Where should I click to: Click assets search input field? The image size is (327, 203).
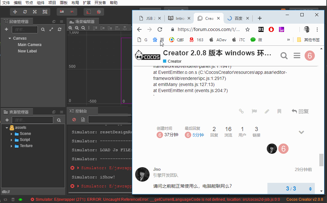pyautogui.click(x=33, y=120)
